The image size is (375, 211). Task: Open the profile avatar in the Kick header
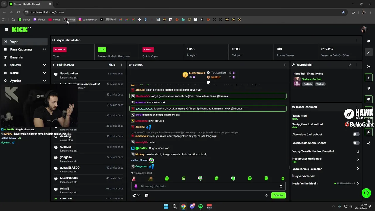click(364, 29)
